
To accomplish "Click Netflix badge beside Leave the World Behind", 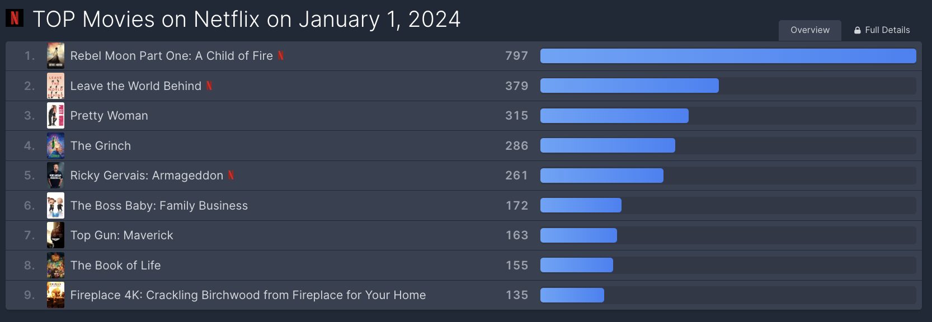I will coord(209,86).
